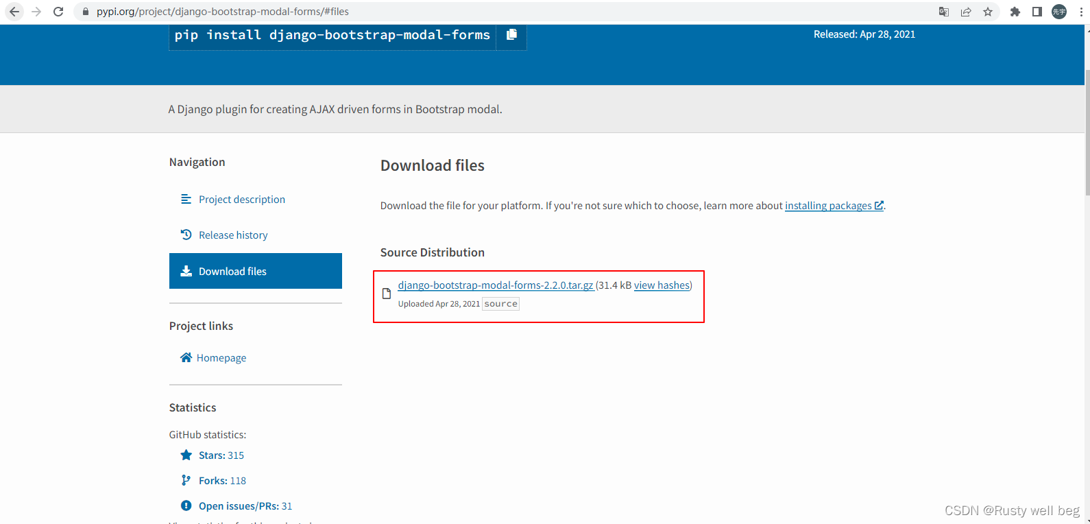Click the fork icon next to Forks

[186, 480]
